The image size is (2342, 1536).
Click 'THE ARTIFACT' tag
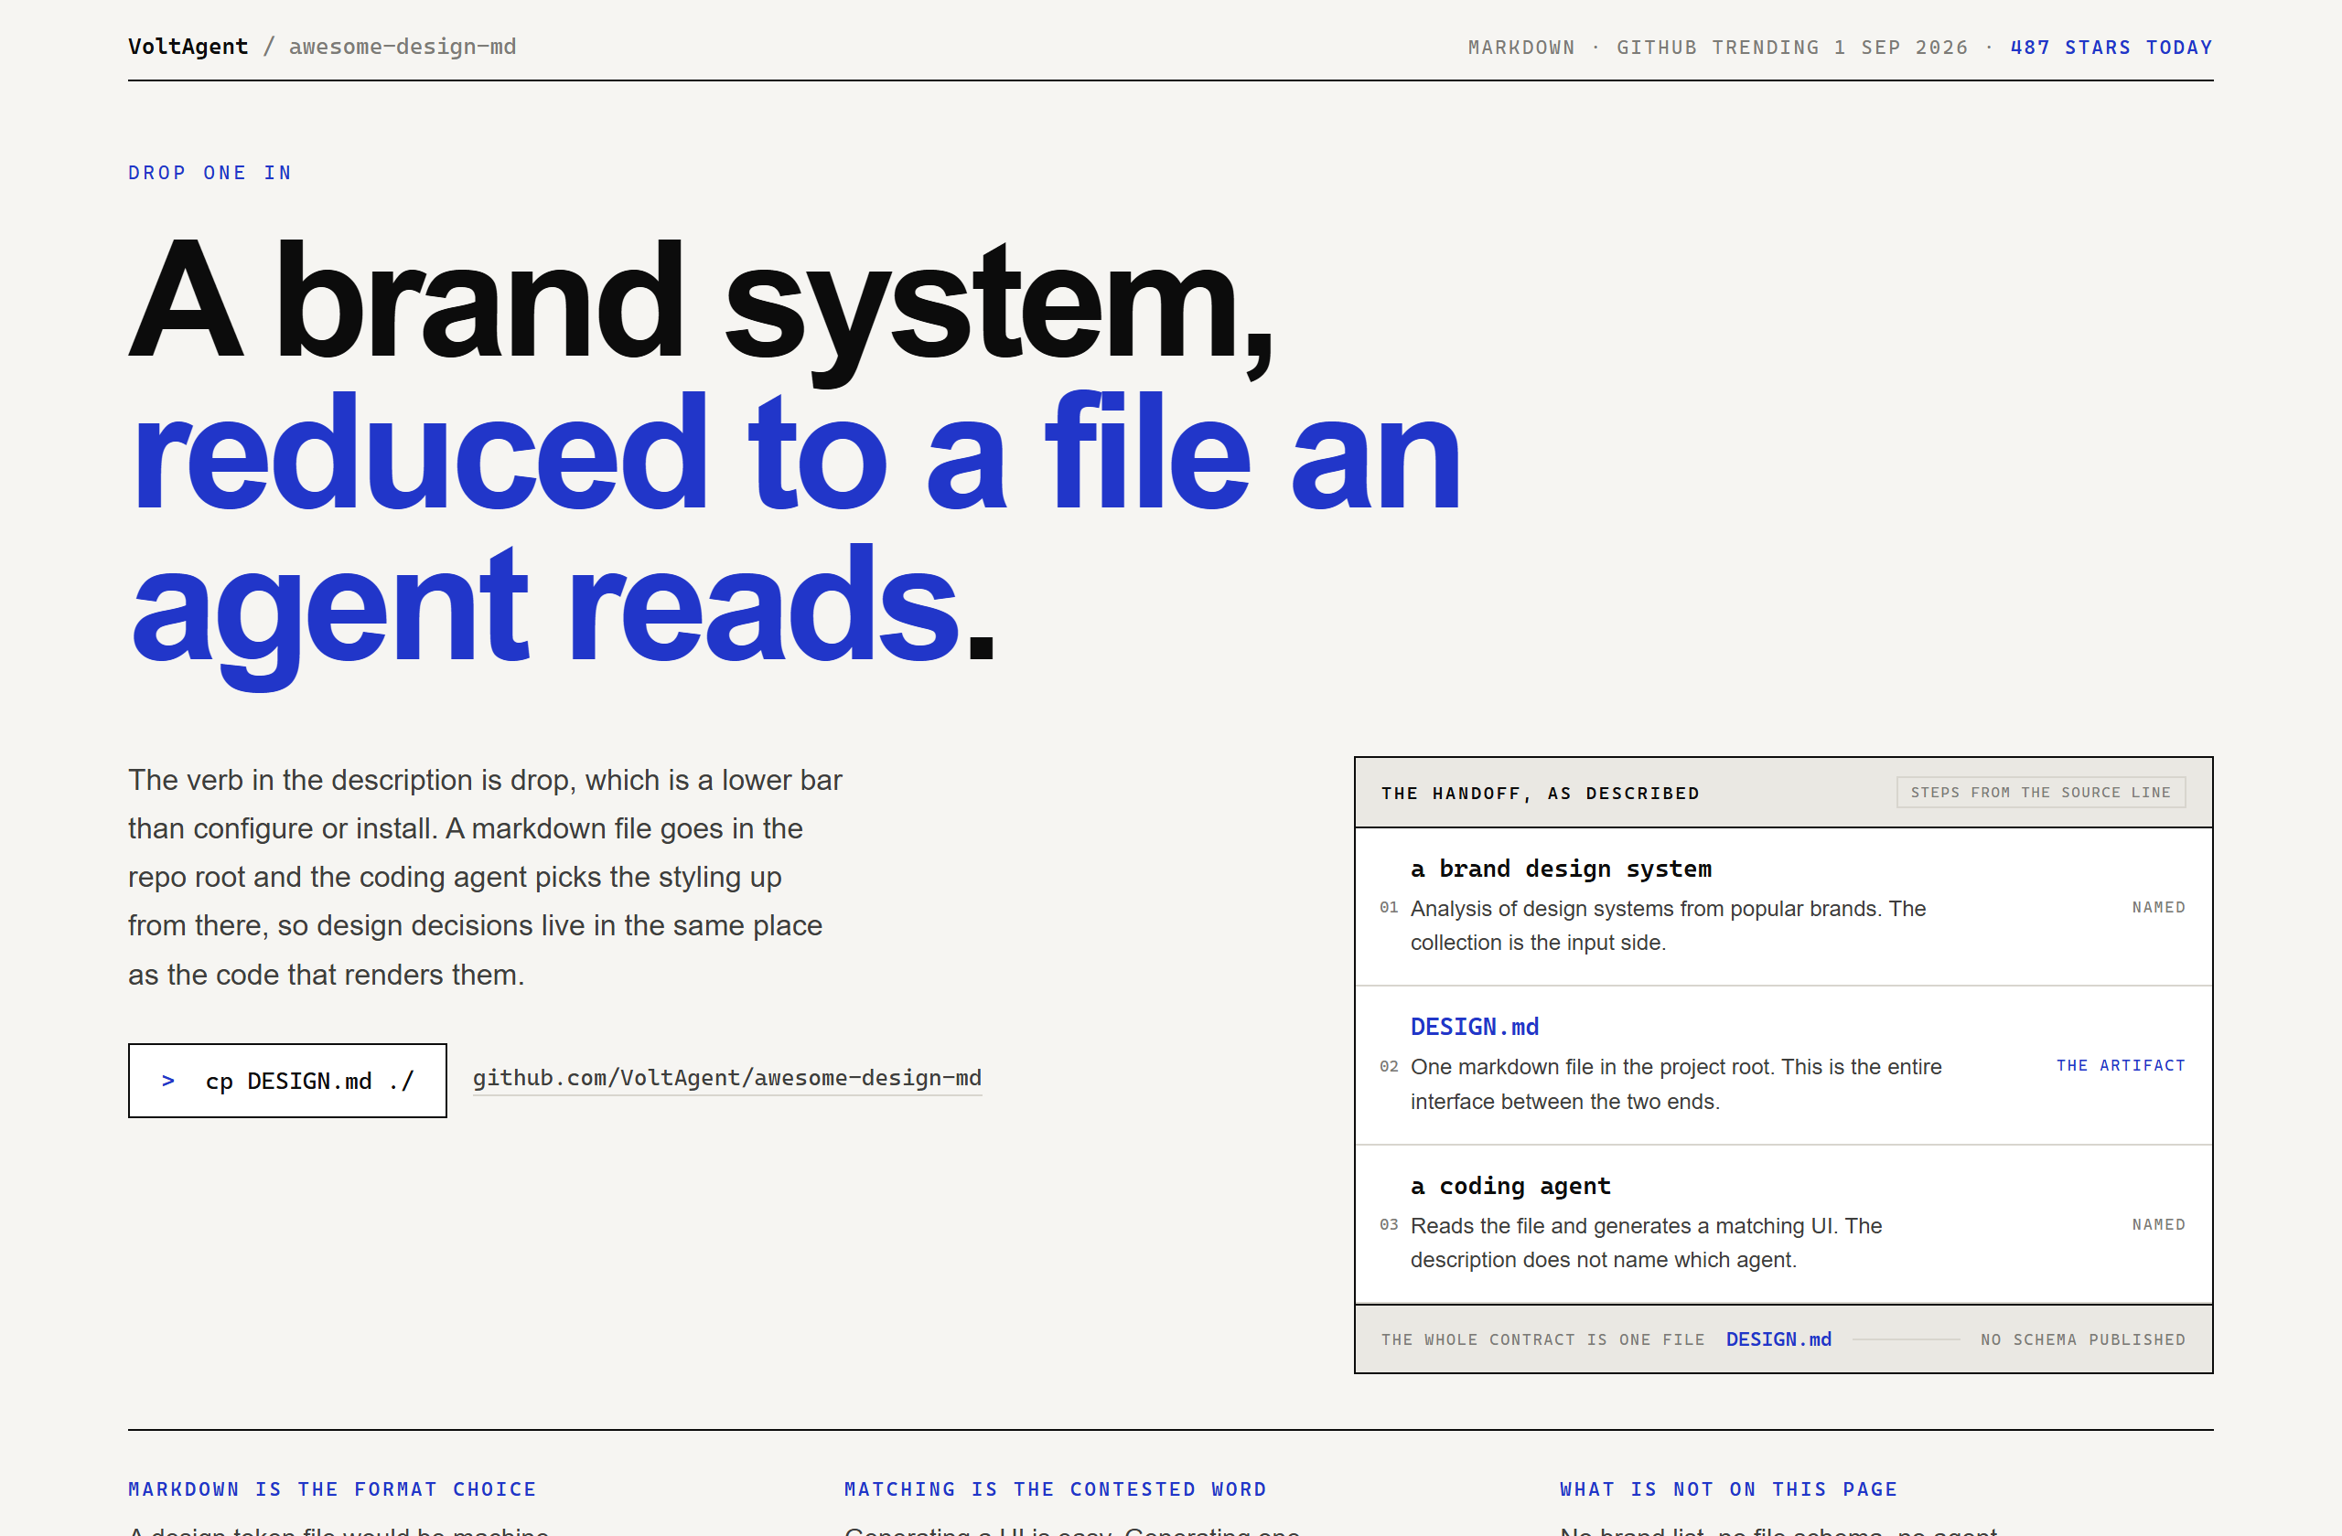click(2121, 1066)
